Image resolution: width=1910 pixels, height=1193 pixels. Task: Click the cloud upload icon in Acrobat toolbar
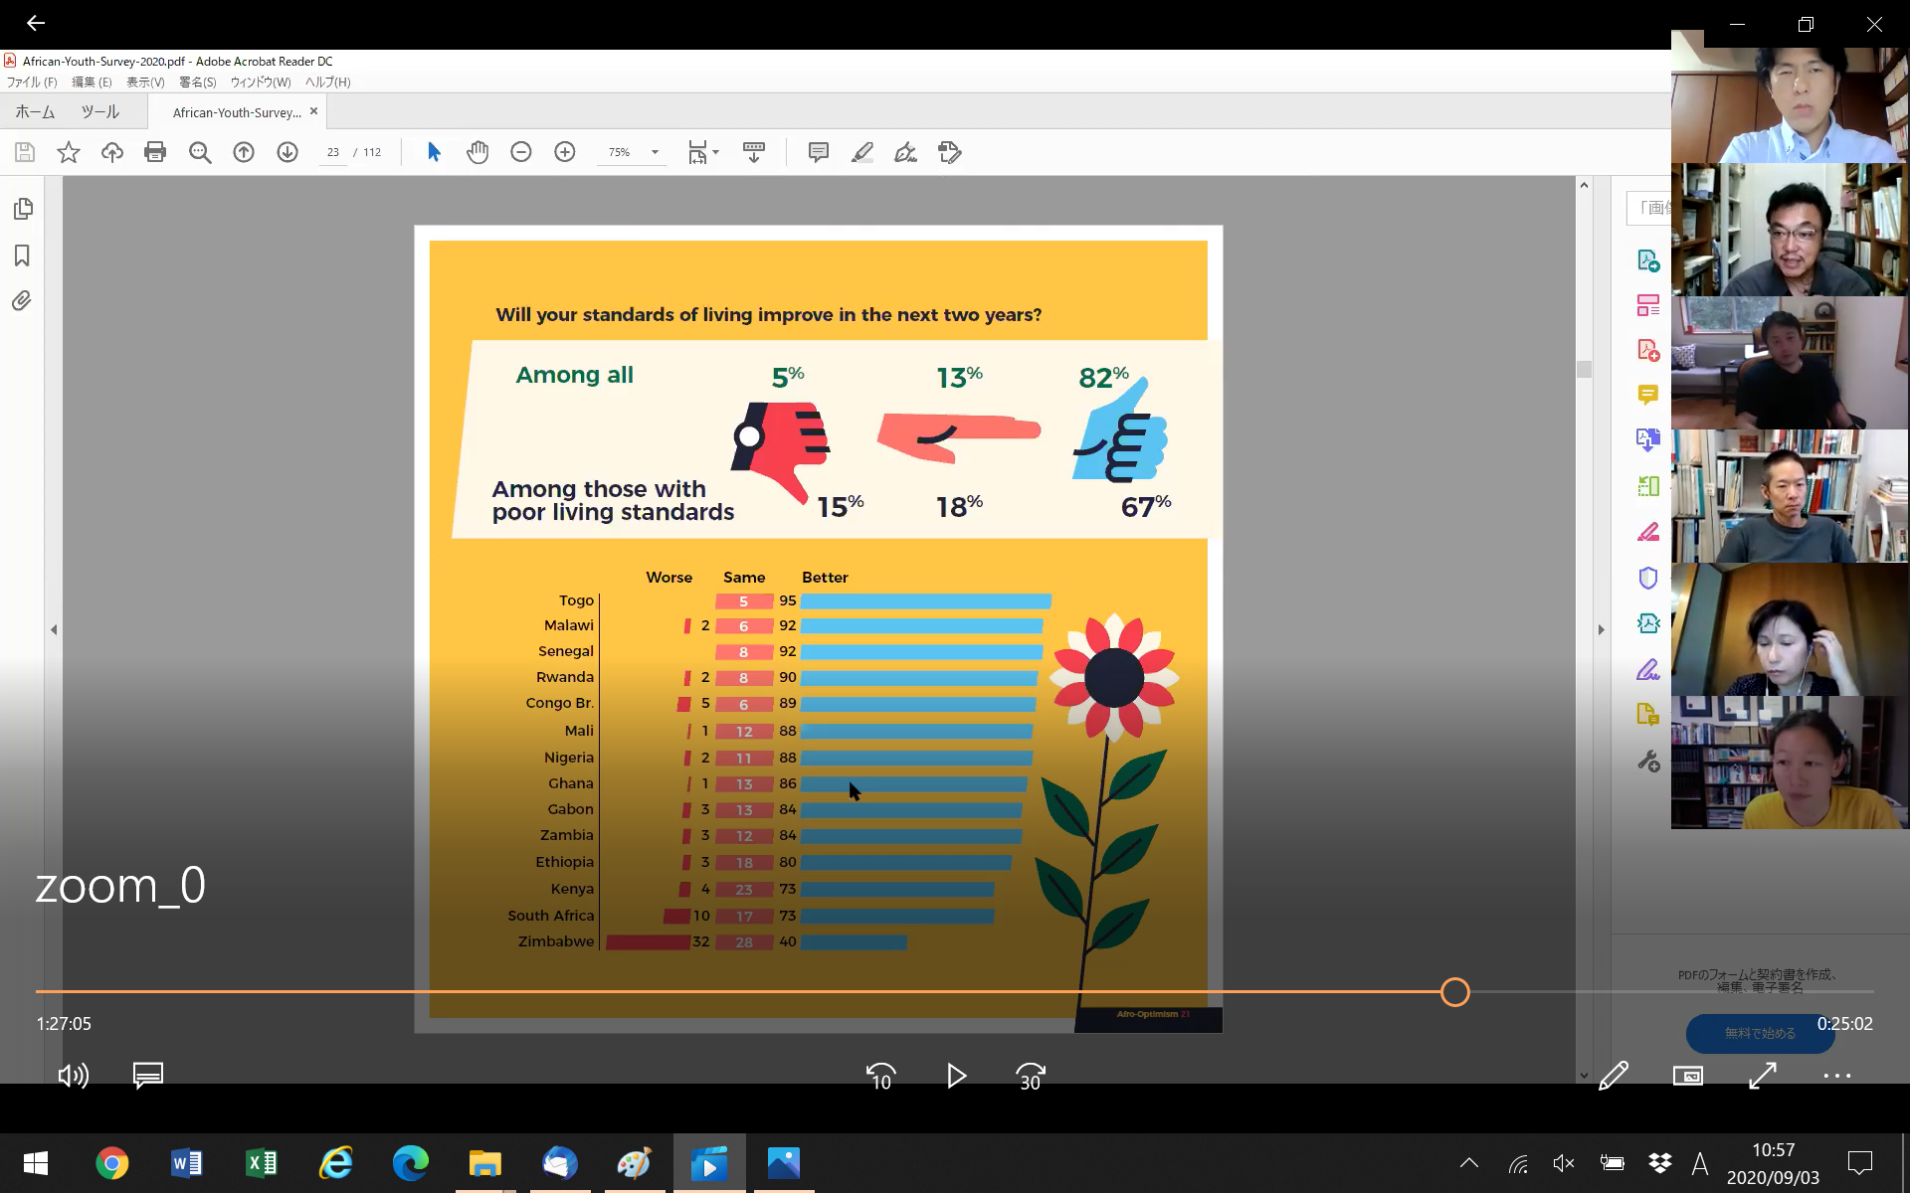[112, 152]
